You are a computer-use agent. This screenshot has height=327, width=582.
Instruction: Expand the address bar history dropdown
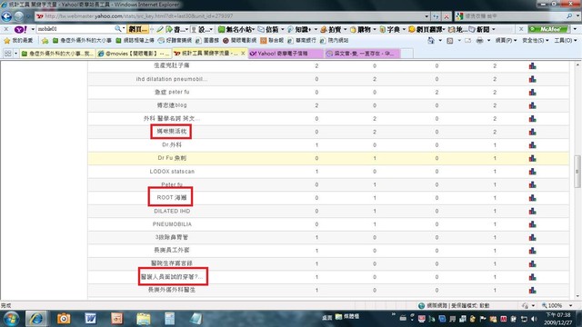[x=426, y=16]
